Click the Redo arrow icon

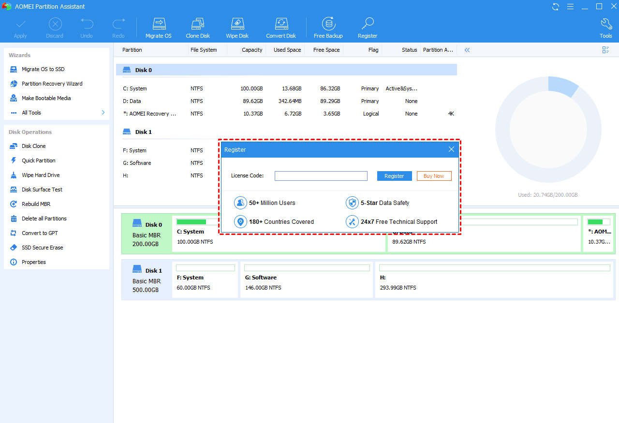pyautogui.click(x=118, y=24)
